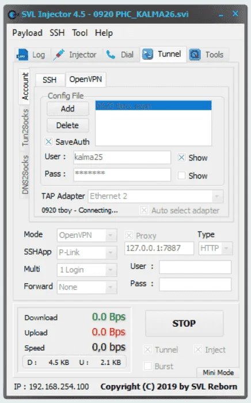This screenshot has width=251, height=403.
Task: Expand the Forward dropdown showing None
Action: pos(111,287)
